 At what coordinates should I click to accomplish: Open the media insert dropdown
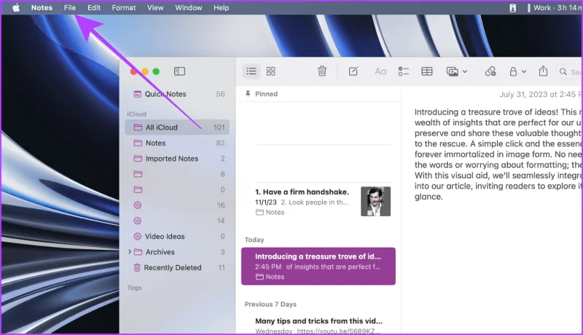point(457,71)
